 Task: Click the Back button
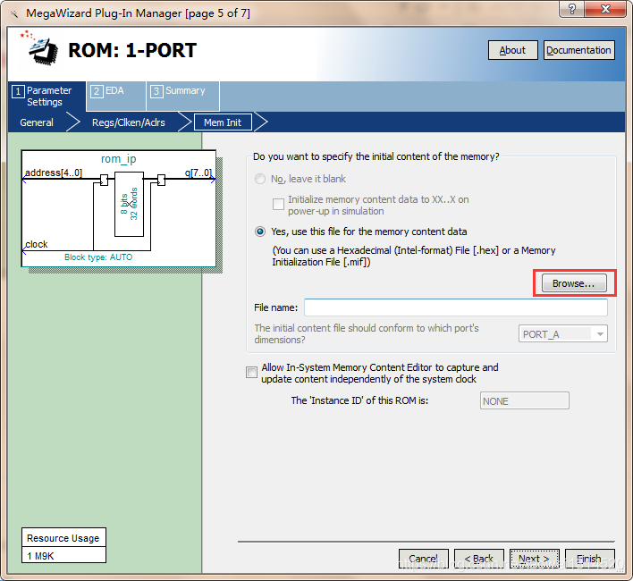pos(479,559)
